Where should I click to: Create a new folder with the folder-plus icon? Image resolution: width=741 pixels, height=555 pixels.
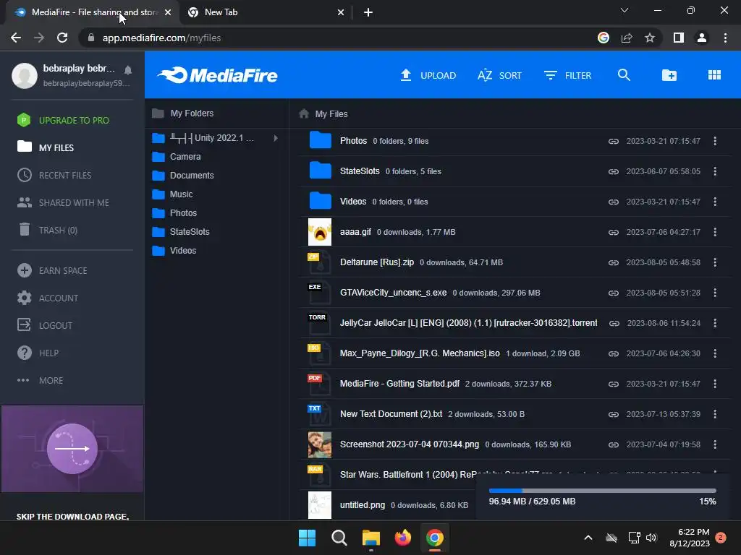coord(669,75)
